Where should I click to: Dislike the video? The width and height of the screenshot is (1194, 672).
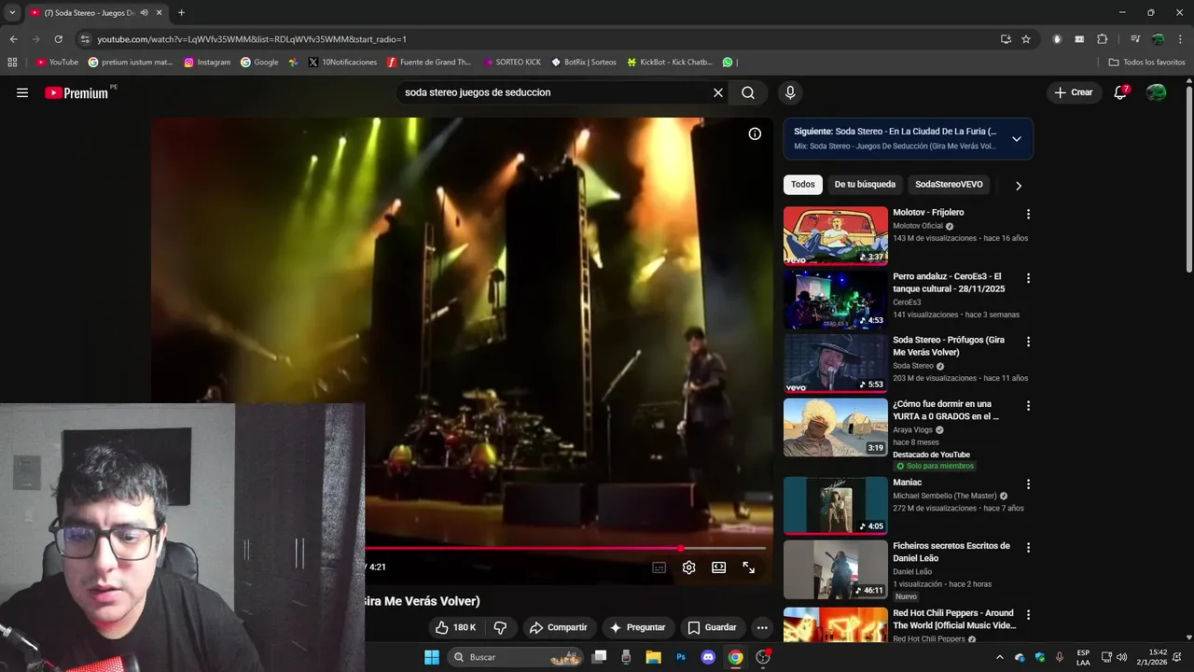[500, 627]
